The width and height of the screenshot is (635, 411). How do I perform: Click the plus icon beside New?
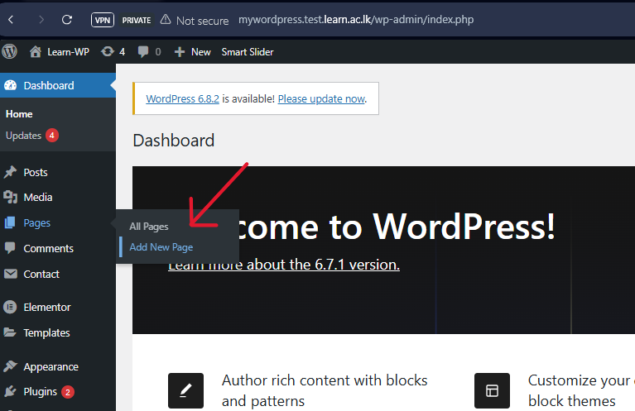[x=180, y=52]
